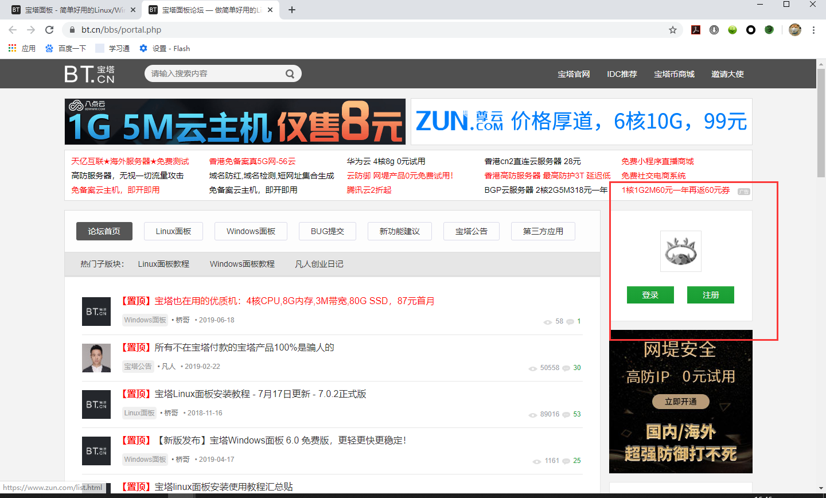
Task: Click the search magnifier icon
Action: coord(290,73)
